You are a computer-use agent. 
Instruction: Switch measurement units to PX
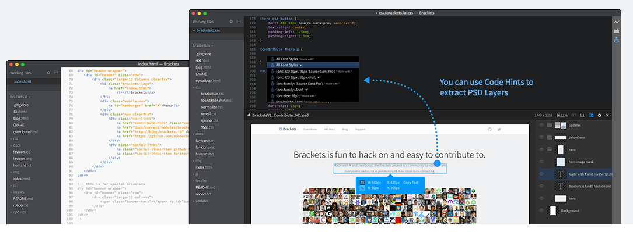(x=362, y=182)
